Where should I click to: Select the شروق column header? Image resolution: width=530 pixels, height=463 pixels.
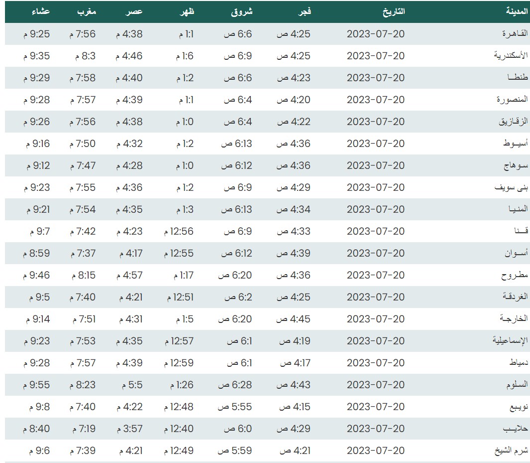pos(242,11)
